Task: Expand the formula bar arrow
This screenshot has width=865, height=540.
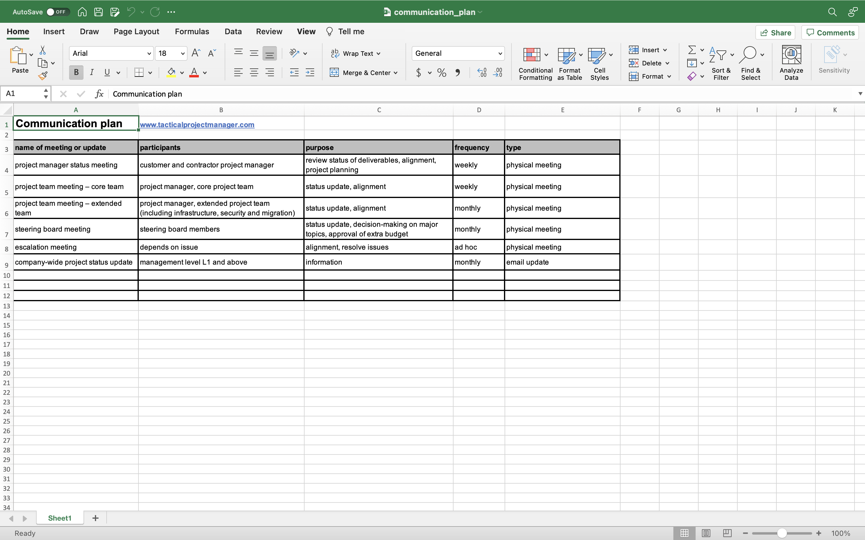Action: (x=860, y=94)
